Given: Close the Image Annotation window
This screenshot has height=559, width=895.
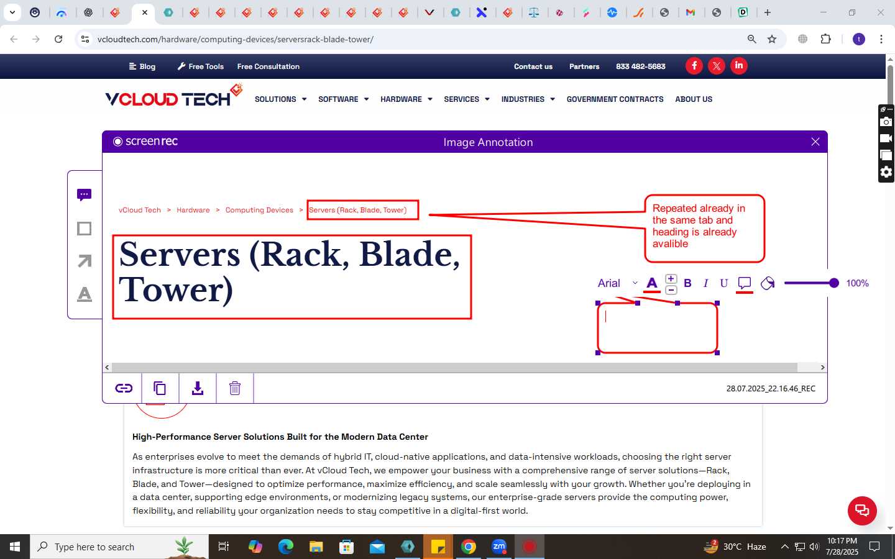Looking at the screenshot, I should click(x=815, y=142).
